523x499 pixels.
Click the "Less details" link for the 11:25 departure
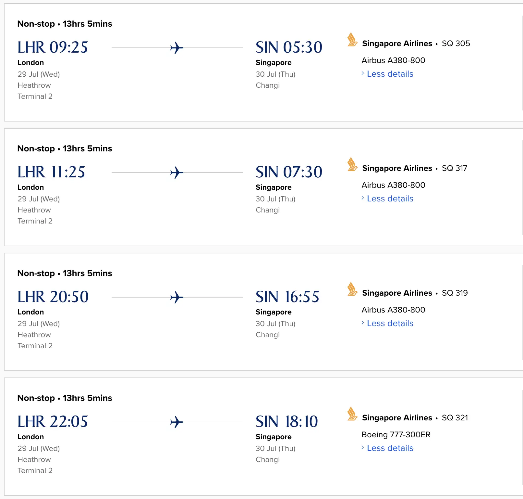coord(390,199)
